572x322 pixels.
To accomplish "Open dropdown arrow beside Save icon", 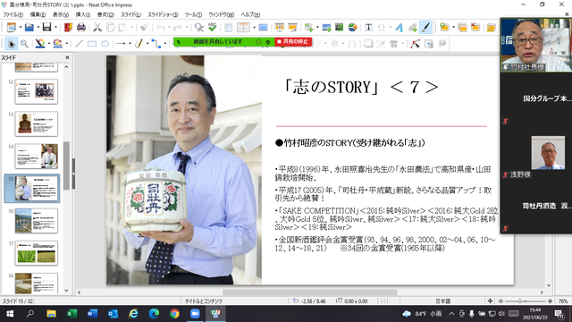I will point(55,28).
